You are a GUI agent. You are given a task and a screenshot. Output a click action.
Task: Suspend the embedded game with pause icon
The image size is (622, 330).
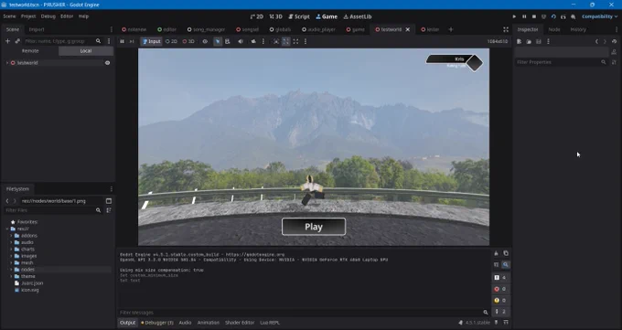[123, 41]
